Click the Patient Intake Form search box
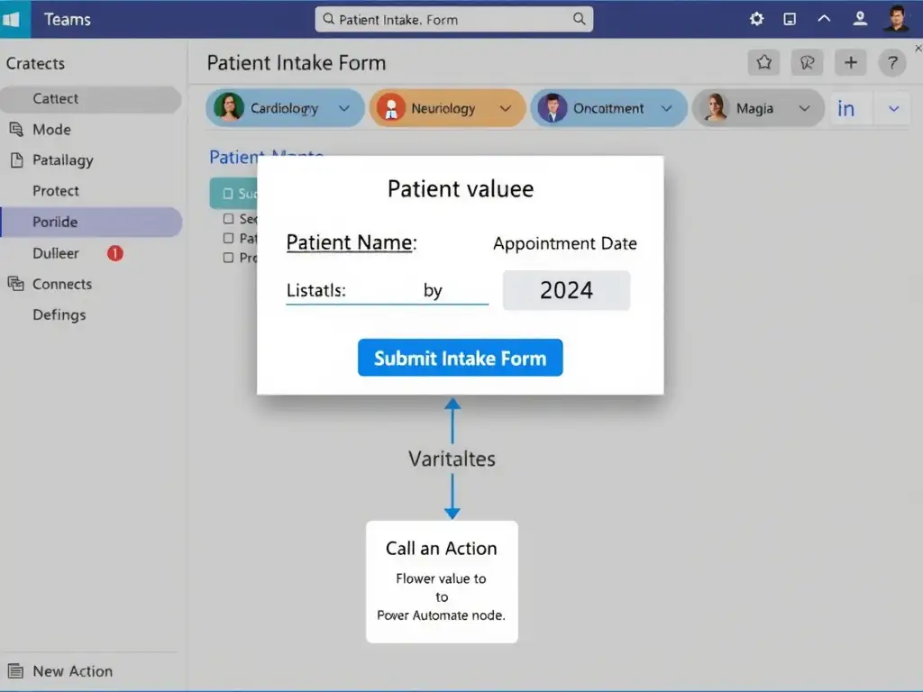 click(454, 20)
